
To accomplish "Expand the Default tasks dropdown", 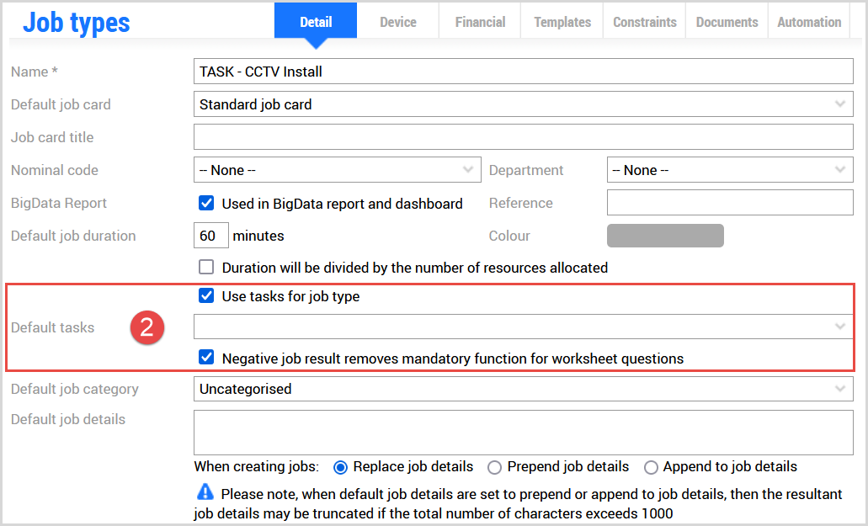I will click(x=523, y=327).
